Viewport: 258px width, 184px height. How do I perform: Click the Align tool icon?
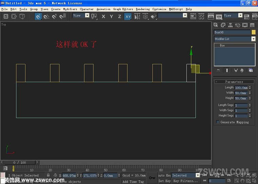[153, 16]
